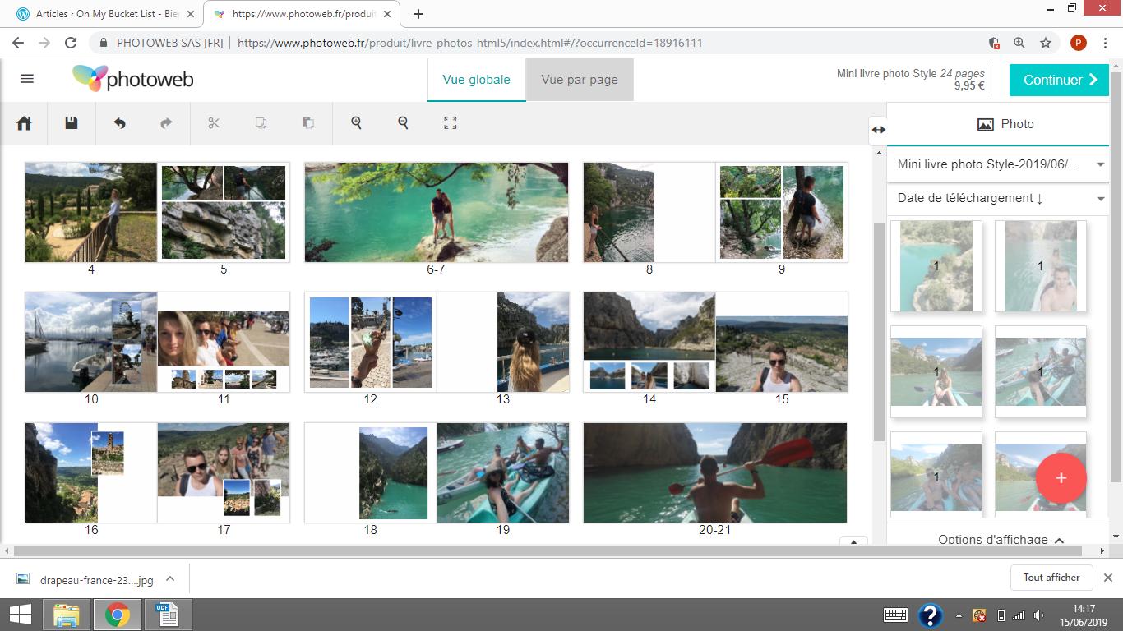
Task: Zoom in with the magnifier plus icon
Action: pos(356,123)
